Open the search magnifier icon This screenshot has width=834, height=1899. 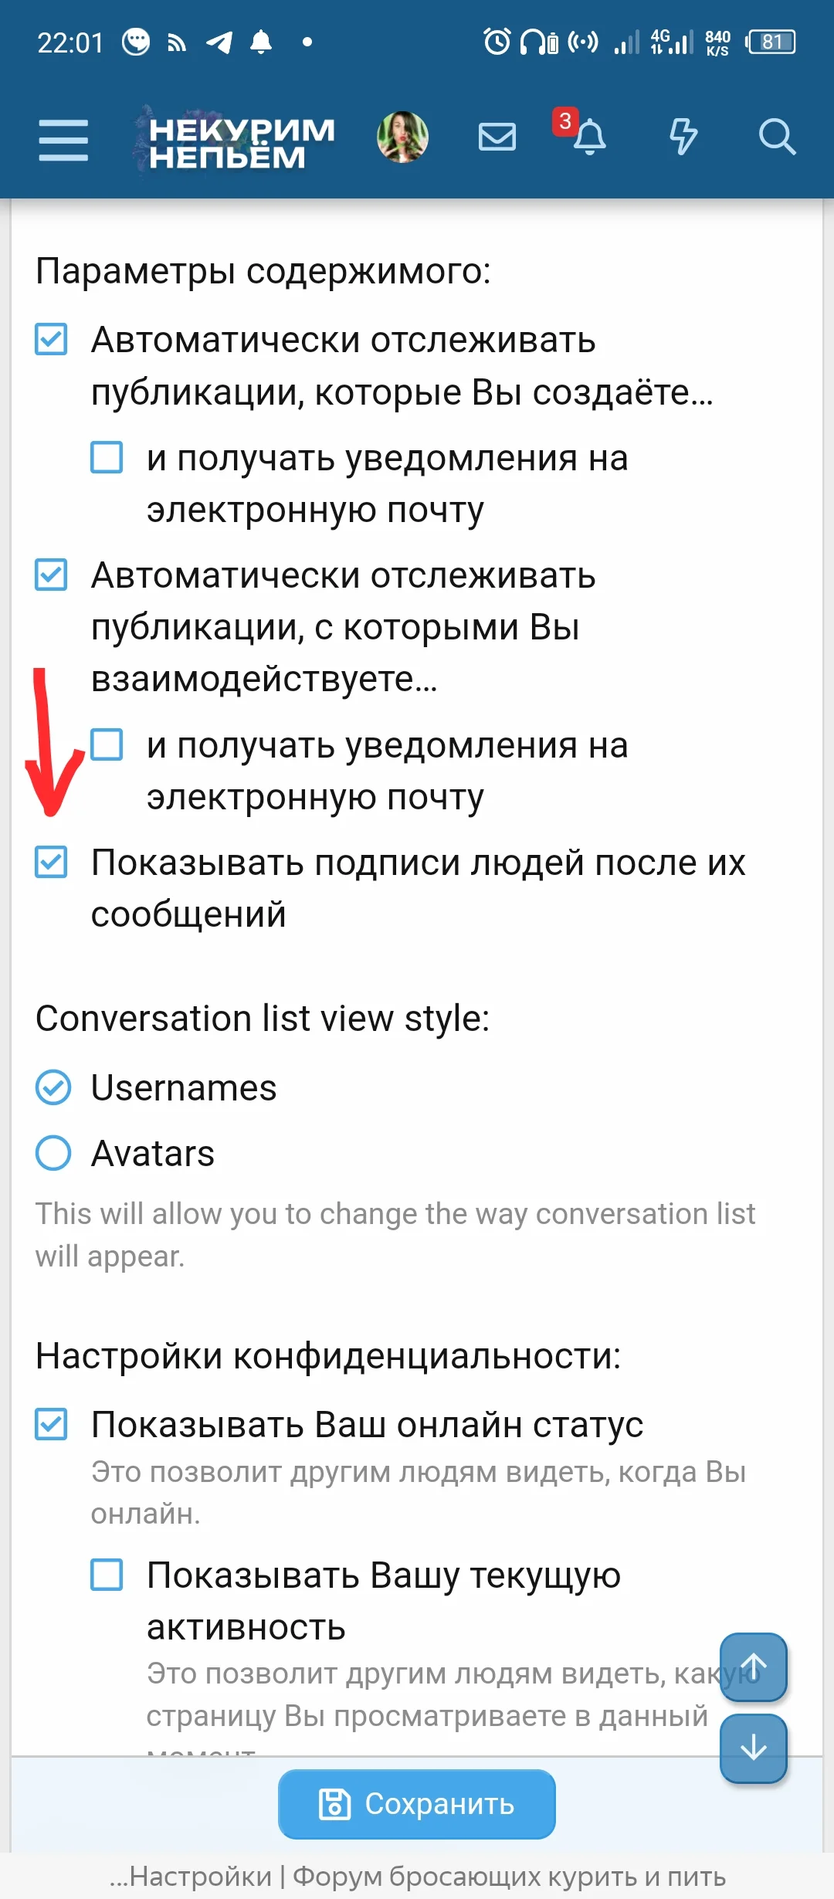pyautogui.click(x=776, y=137)
